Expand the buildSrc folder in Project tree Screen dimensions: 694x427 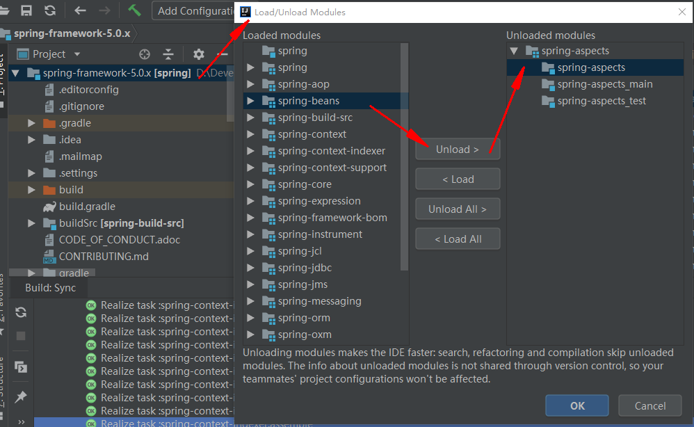[31, 223]
